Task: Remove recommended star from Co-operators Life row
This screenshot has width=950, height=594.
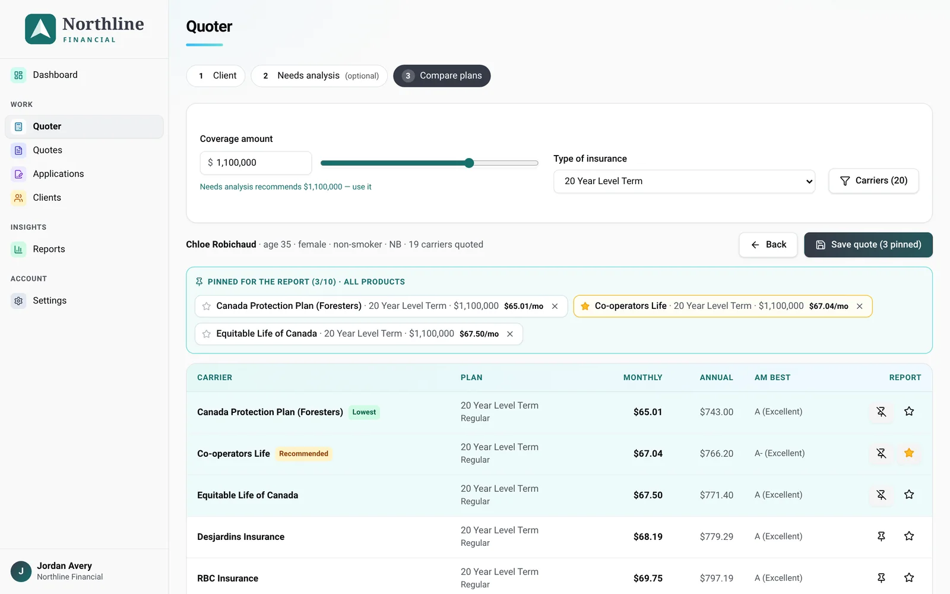Action: point(909,453)
